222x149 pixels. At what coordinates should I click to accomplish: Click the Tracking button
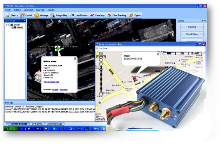click(x=192, y=27)
